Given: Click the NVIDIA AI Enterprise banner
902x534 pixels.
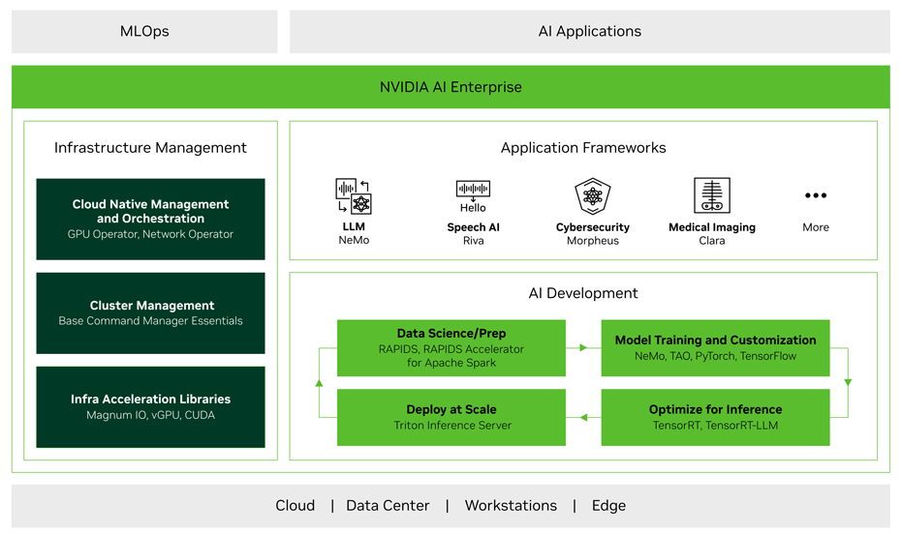Looking at the screenshot, I should [451, 87].
